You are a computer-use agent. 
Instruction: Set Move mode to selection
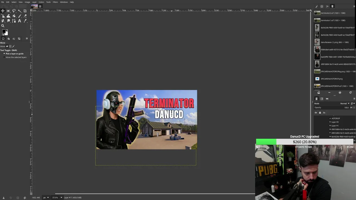point(10,46)
